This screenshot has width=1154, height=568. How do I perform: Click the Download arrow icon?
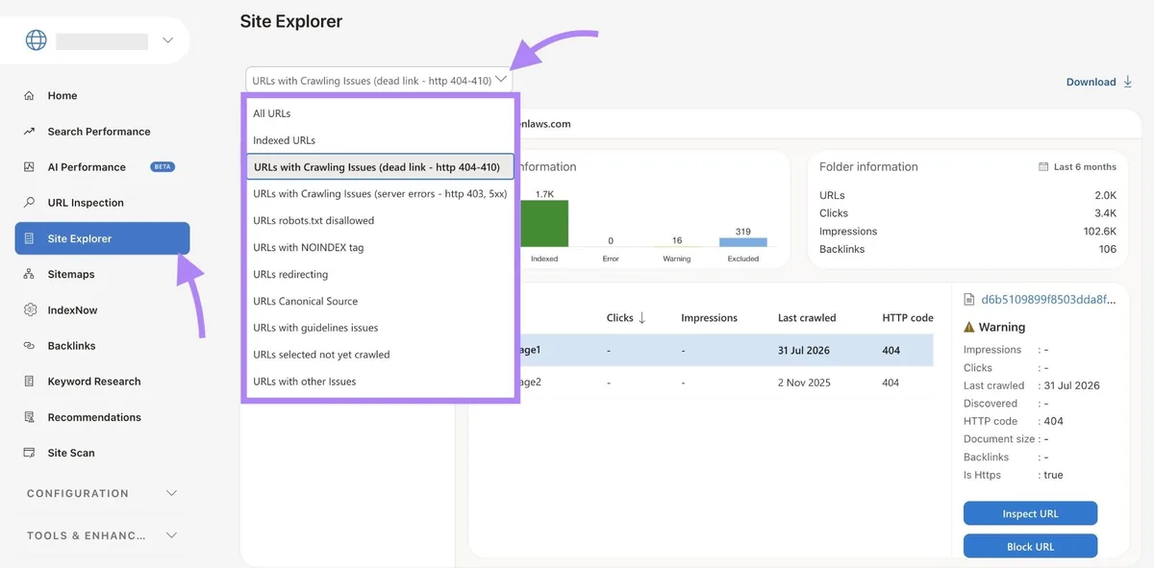(1127, 82)
